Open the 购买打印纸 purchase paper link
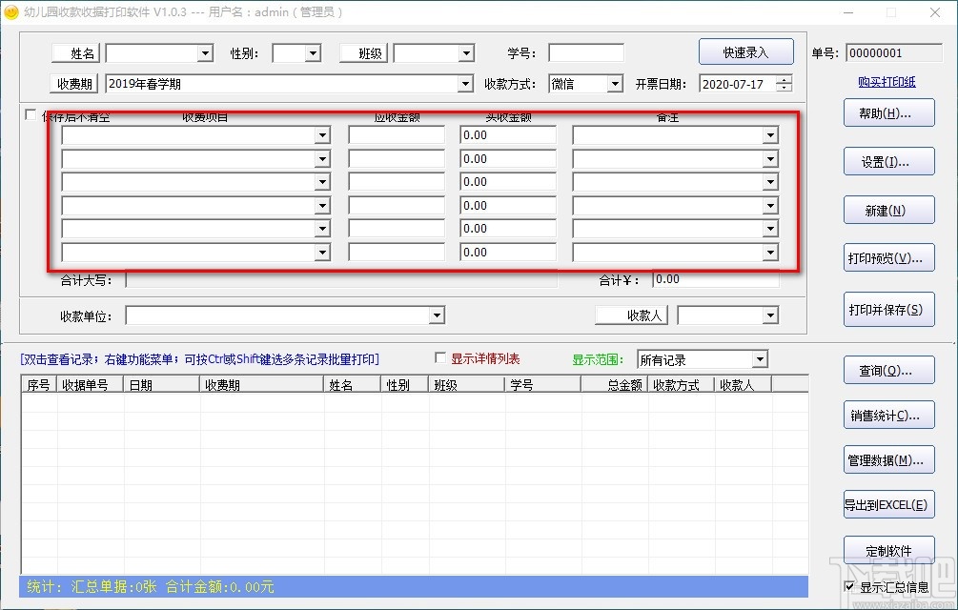The width and height of the screenshot is (958, 610). pos(888,82)
